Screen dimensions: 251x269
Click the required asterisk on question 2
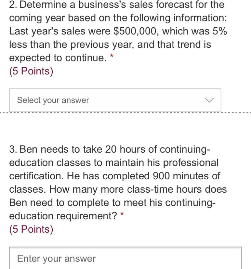[112, 57]
